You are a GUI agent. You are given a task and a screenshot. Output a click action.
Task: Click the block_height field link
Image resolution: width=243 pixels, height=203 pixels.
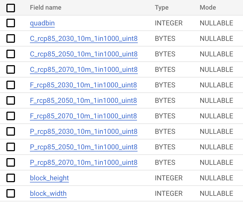[x=49, y=178]
